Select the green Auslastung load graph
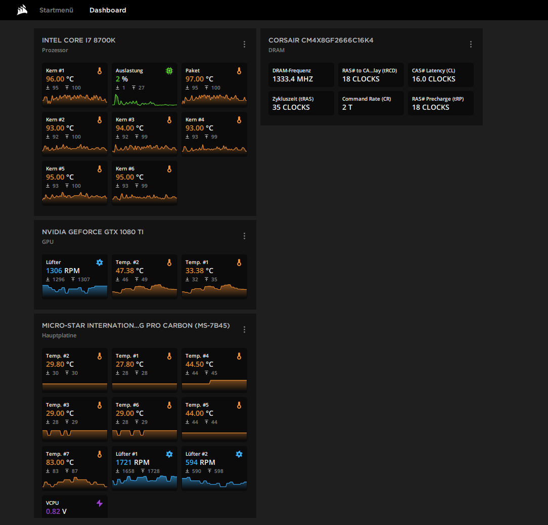 point(145,99)
